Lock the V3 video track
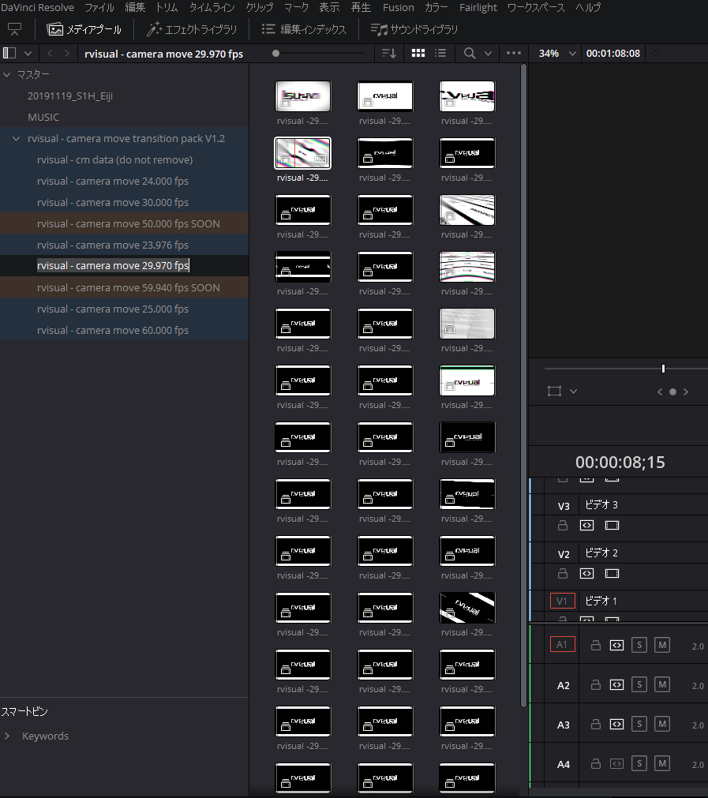Screen dimensions: 708x798 point(563,525)
